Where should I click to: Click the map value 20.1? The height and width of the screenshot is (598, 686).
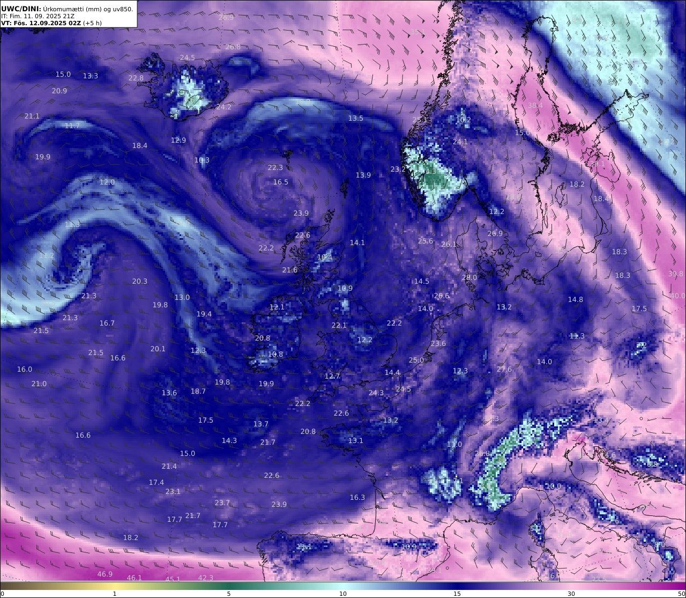coord(158,349)
